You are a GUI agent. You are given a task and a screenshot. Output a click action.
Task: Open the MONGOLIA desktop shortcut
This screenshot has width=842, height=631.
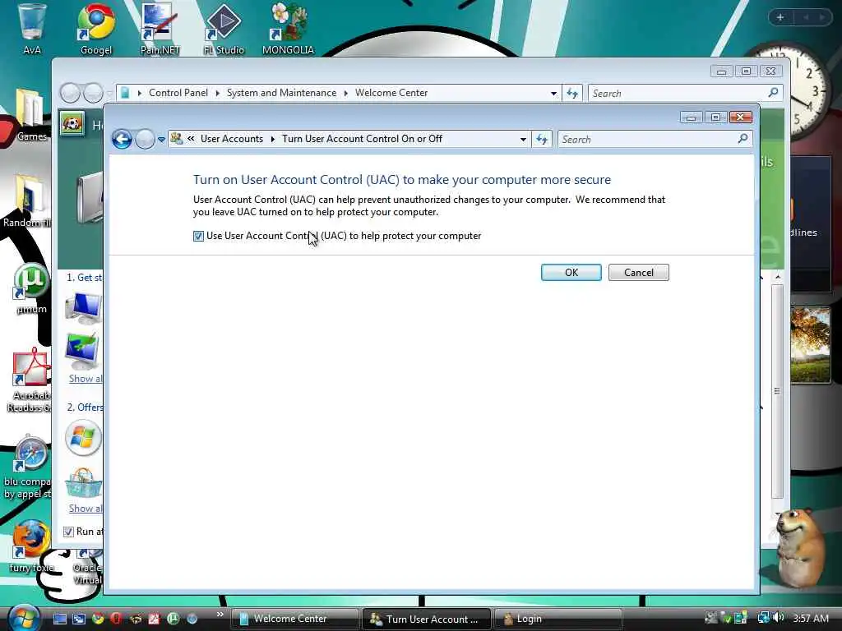click(288, 30)
